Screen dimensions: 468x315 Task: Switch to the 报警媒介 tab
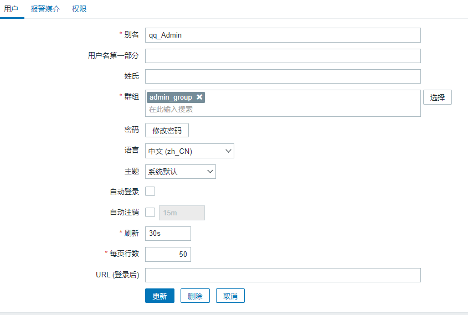[x=45, y=9]
